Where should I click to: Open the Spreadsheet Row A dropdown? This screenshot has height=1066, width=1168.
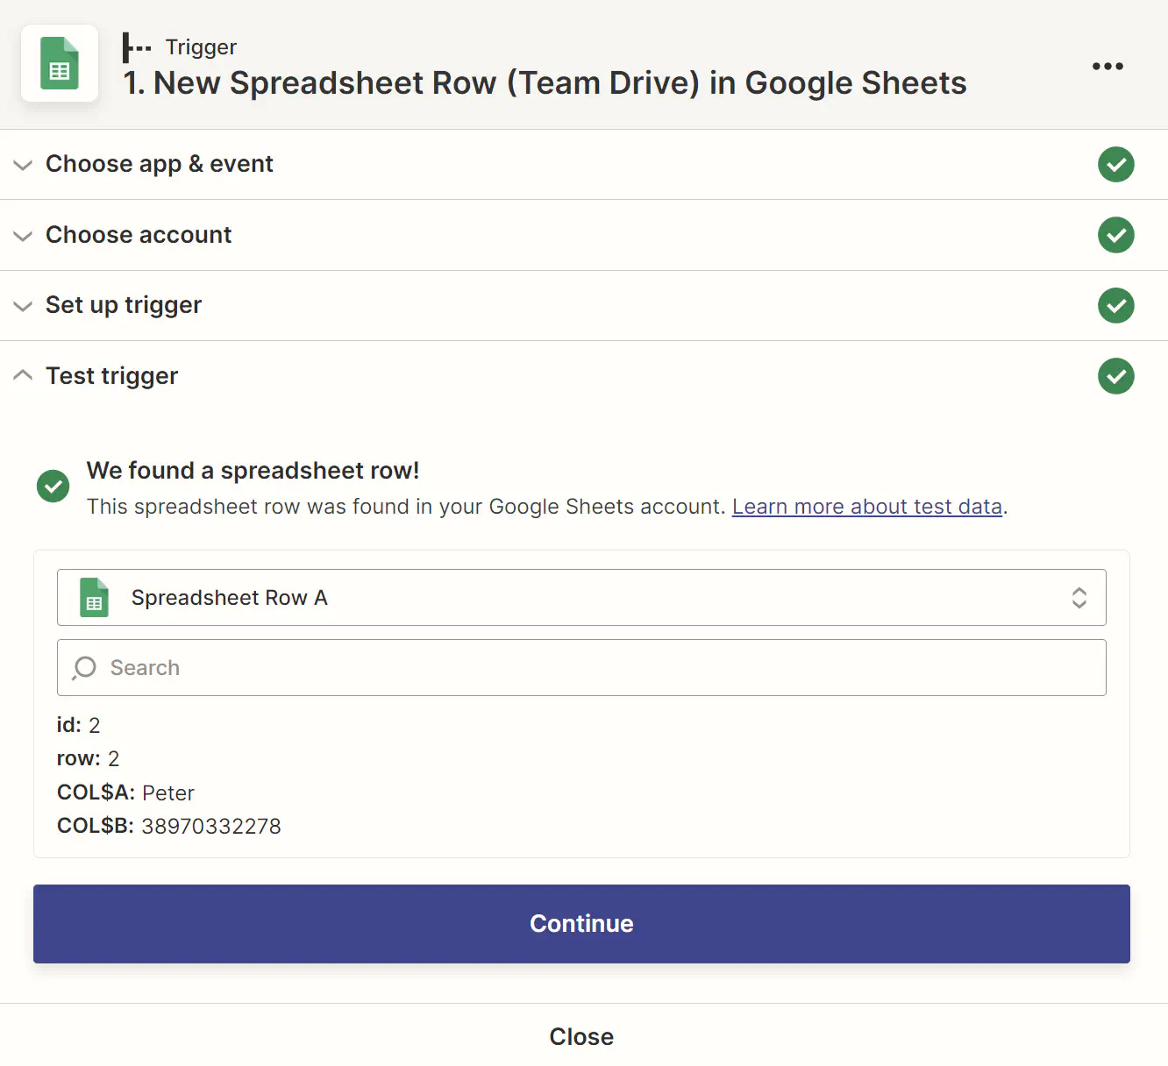(581, 598)
